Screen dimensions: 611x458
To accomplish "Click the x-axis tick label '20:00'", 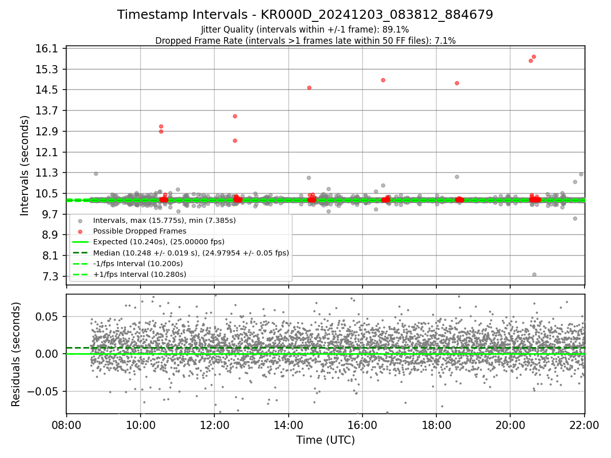I will 510,425.
